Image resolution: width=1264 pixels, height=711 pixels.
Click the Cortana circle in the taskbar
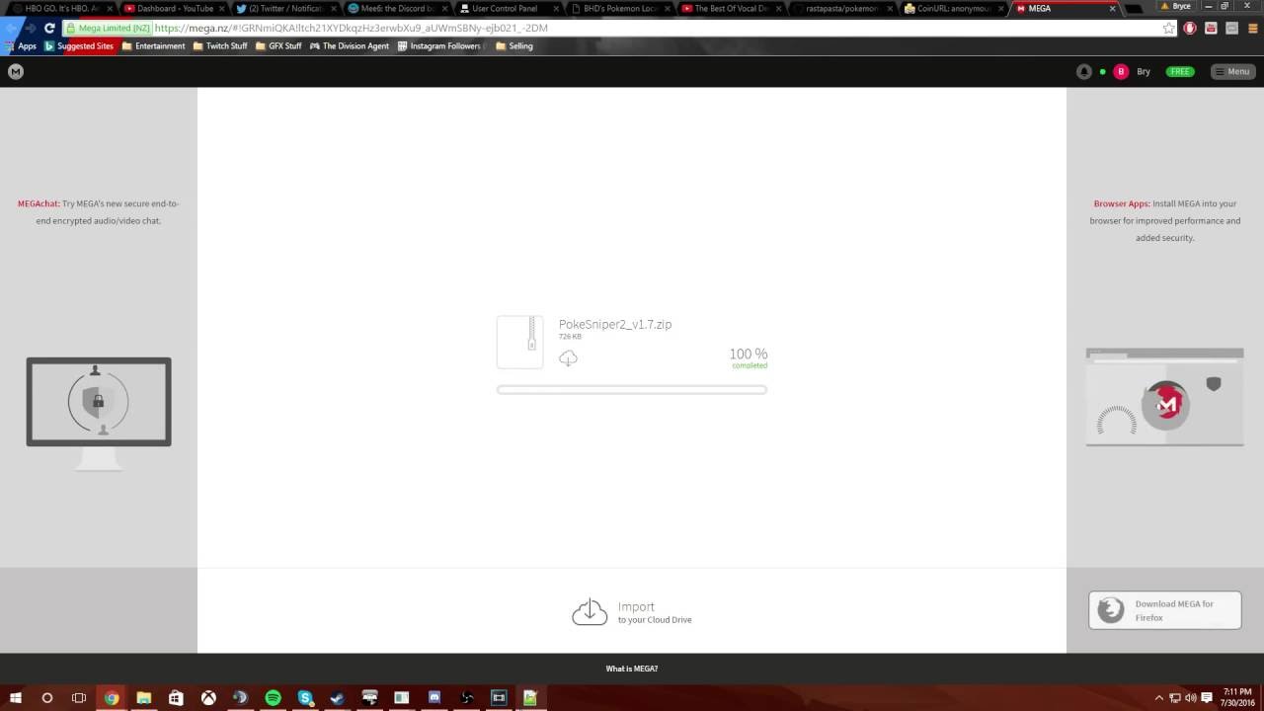click(x=46, y=698)
